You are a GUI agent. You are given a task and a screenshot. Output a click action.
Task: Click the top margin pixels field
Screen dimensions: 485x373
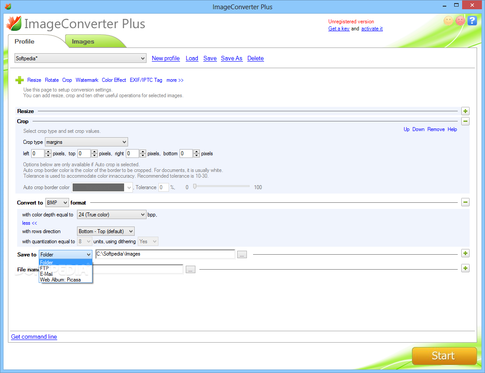84,153
